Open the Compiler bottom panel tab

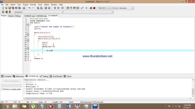click(6, 76)
